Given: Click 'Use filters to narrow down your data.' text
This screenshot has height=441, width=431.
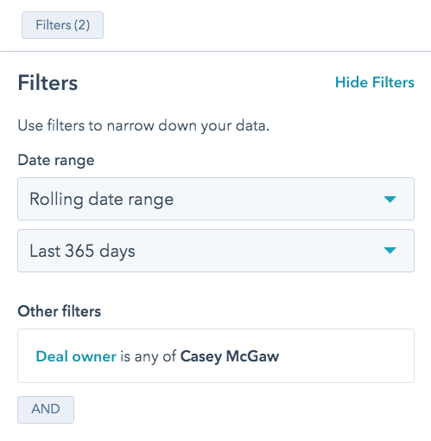Looking at the screenshot, I should (143, 125).
